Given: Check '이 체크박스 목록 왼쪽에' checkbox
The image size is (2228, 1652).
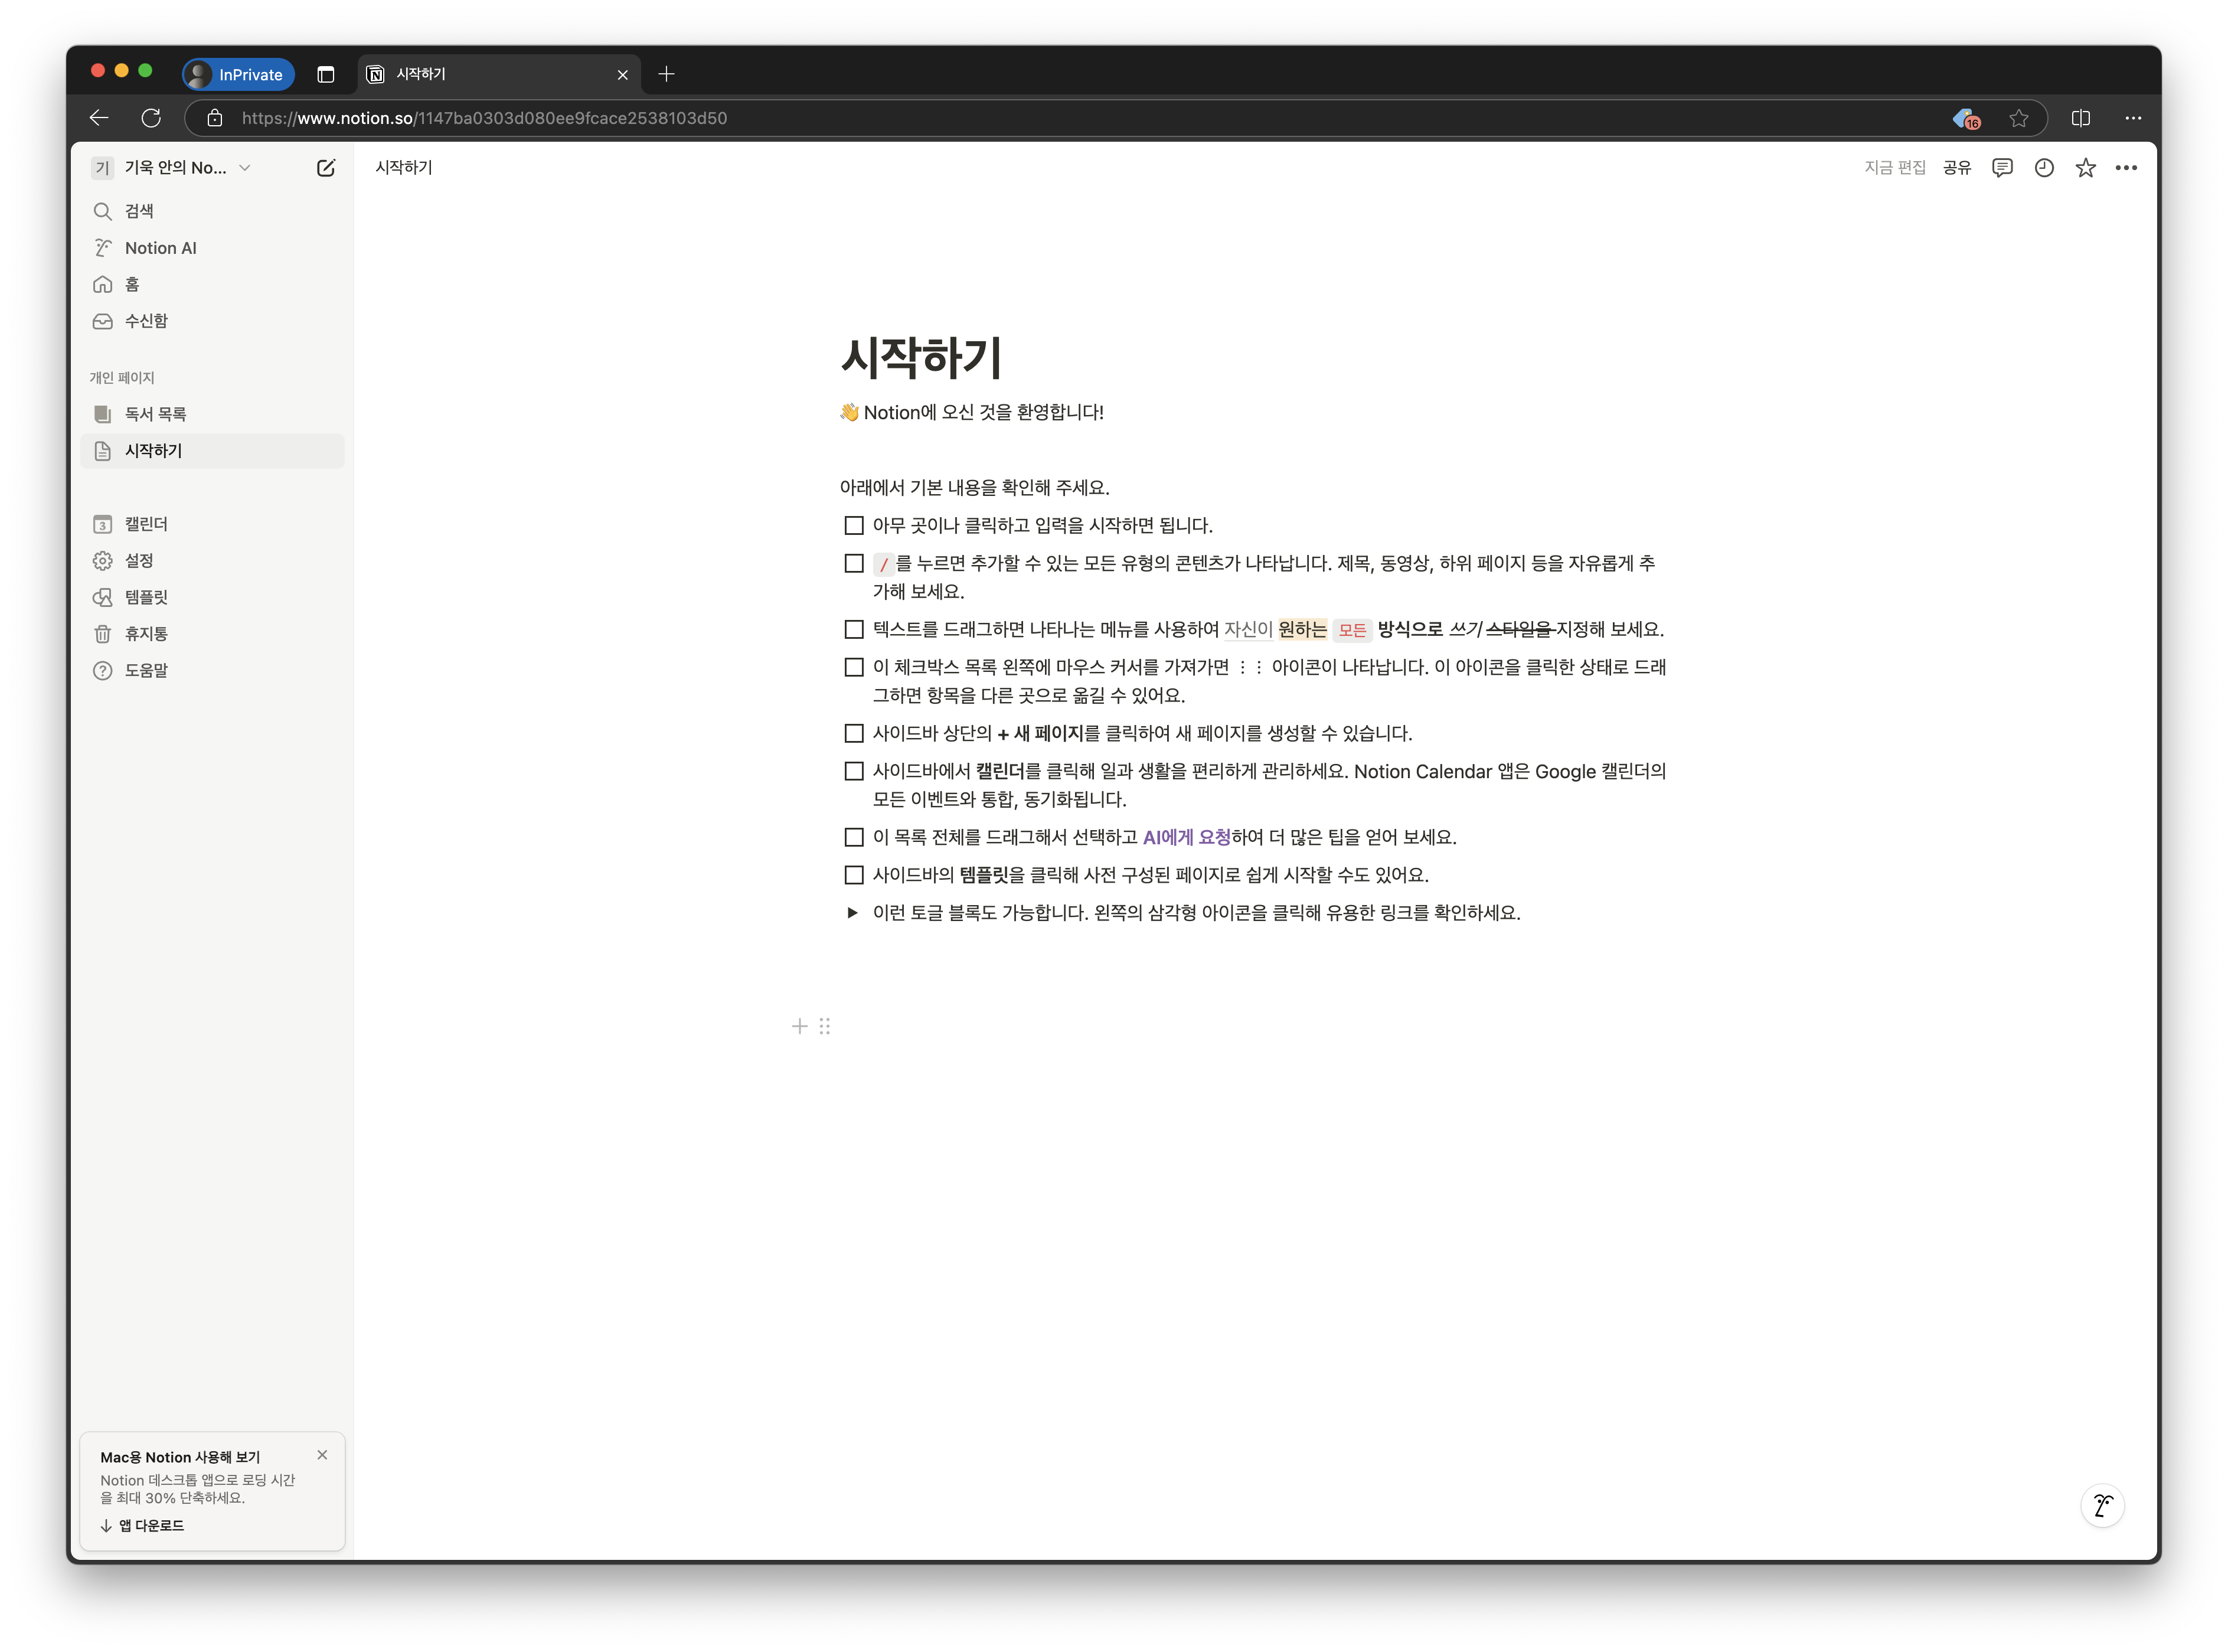Looking at the screenshot, I should point(853,667).
